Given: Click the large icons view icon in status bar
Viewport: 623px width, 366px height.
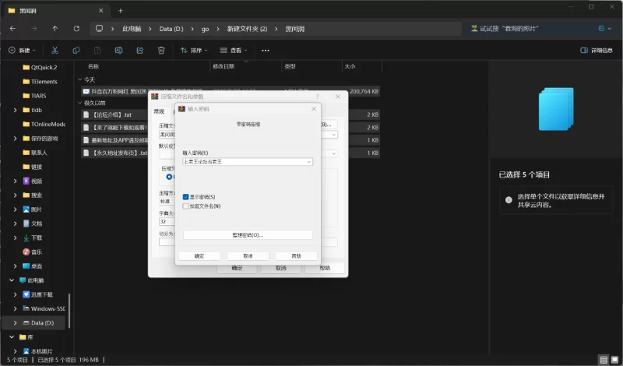Looking at the screenshot, I should tap(614, 360).
